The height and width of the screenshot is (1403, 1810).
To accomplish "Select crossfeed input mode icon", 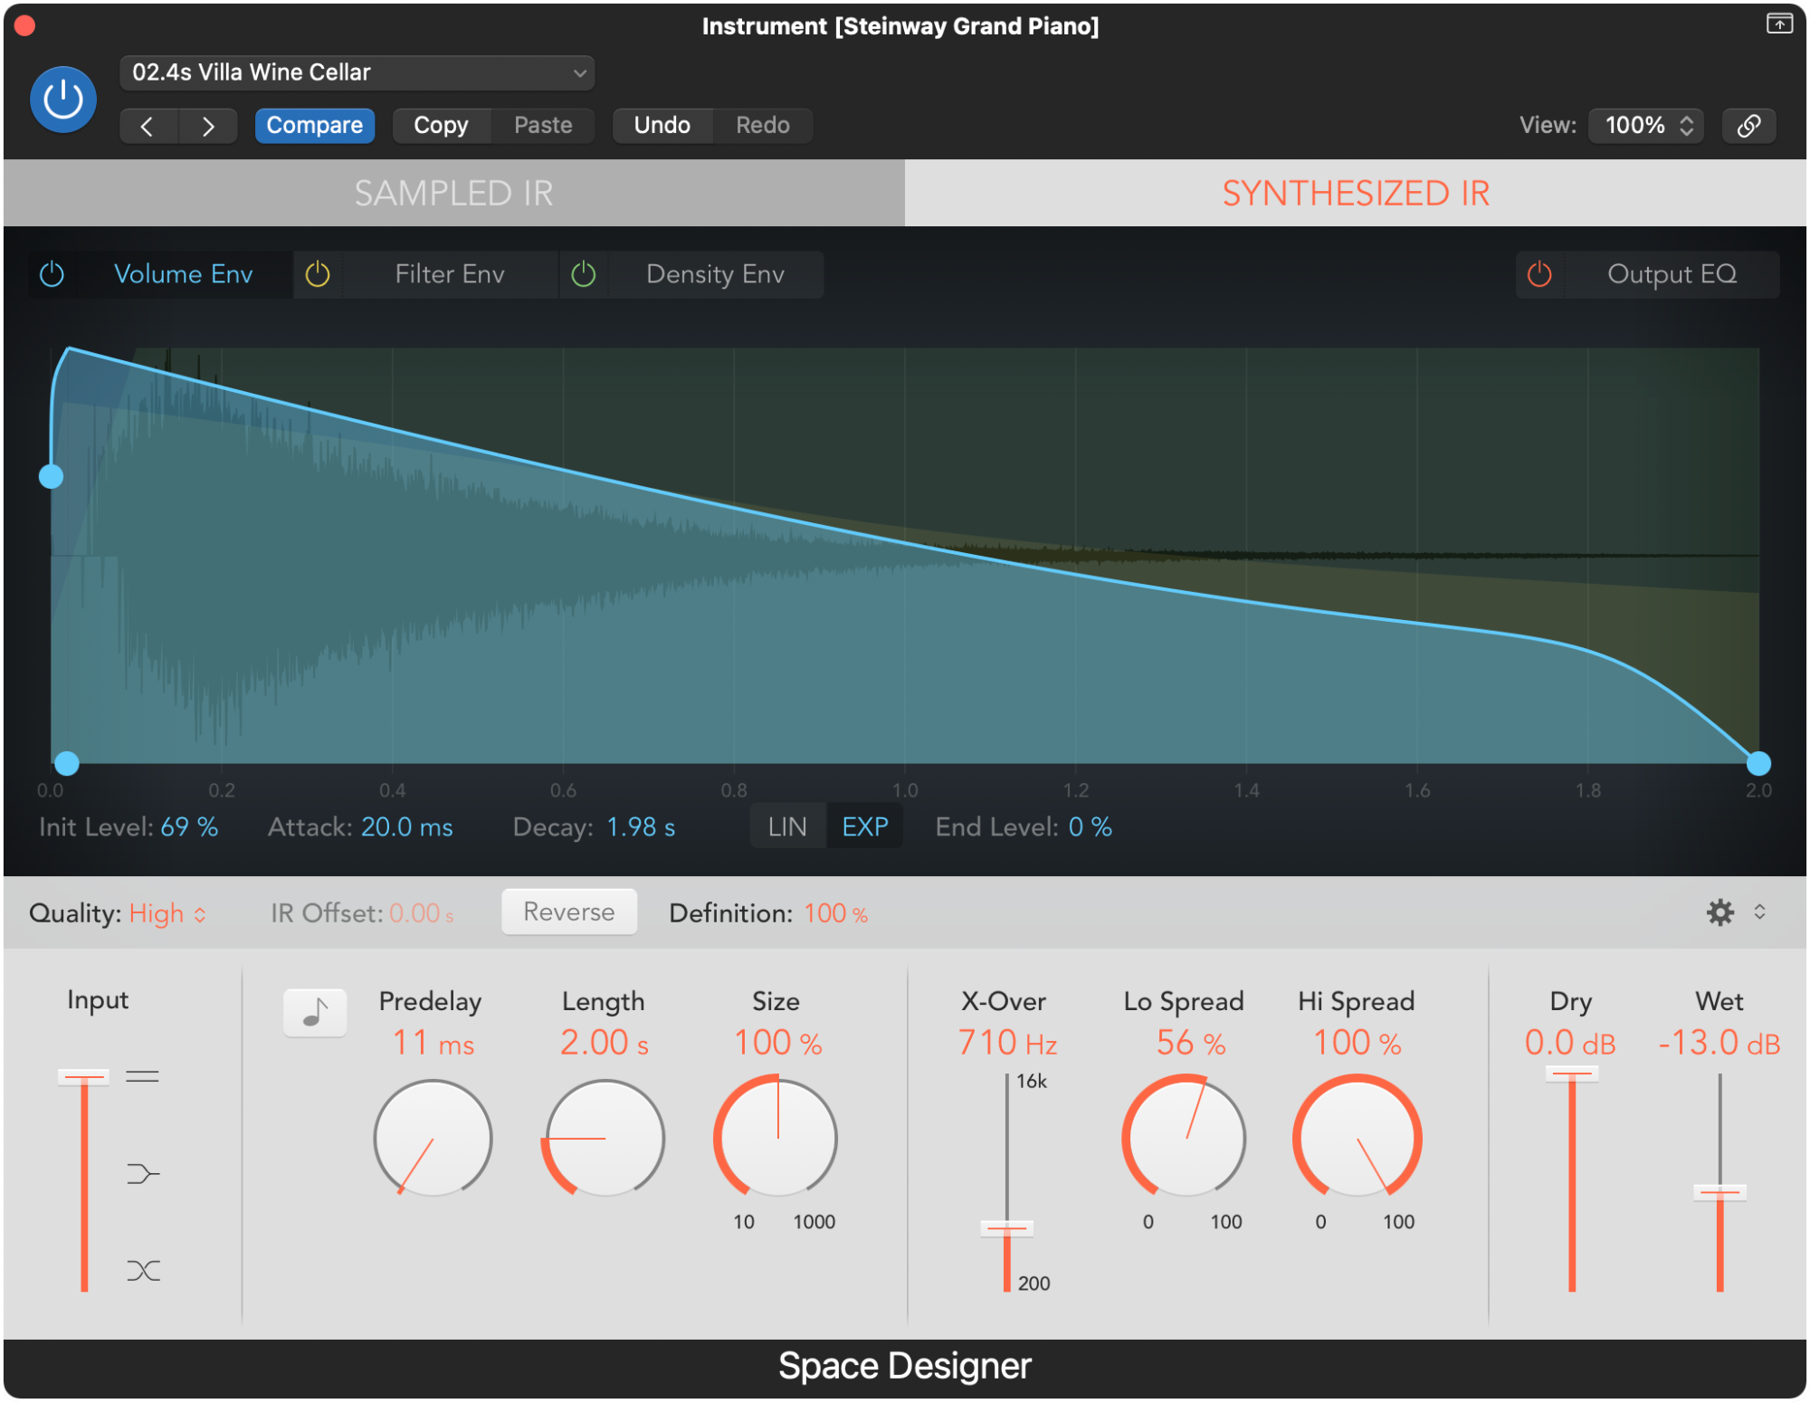I will coord(143,1271).
